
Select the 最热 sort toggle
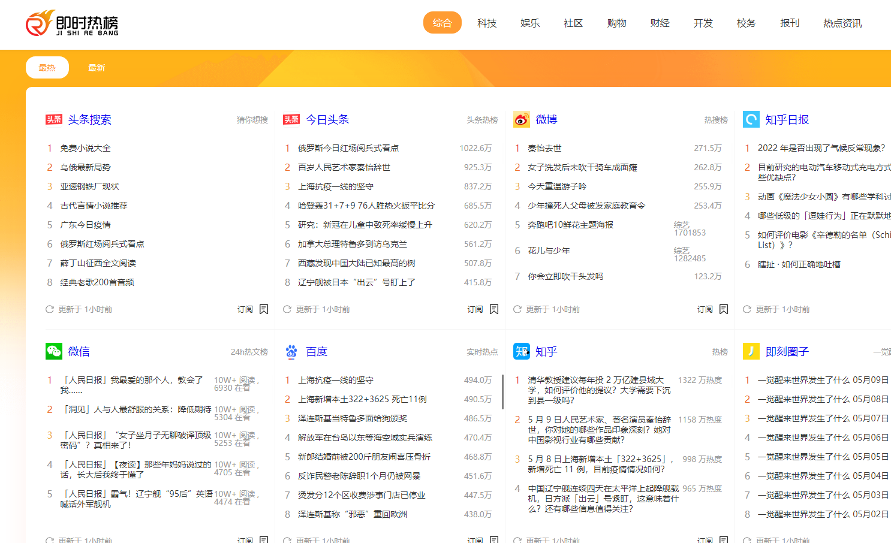(47, 68)
